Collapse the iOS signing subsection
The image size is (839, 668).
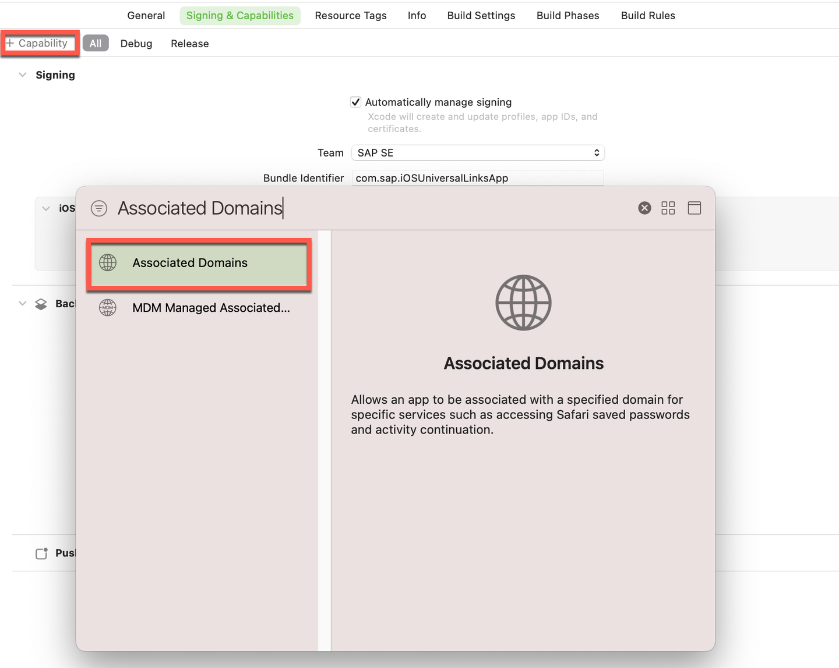point(46,208)
